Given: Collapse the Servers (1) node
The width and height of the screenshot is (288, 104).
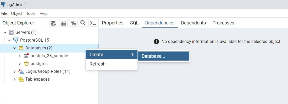Looking at the screenshot, I should (5, 32).
